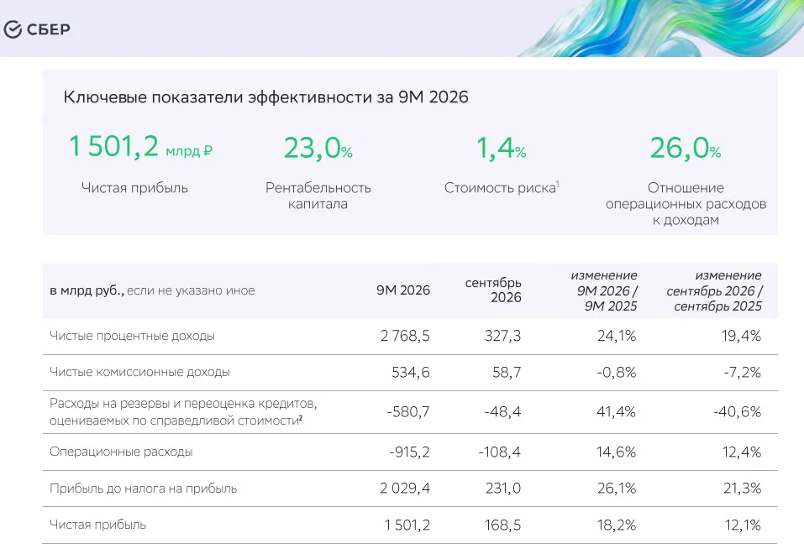Select the 'Чистые комиссионные доходы' row label
The width and height of the screenshot is (804, 554).
click(x=139, y=372)
